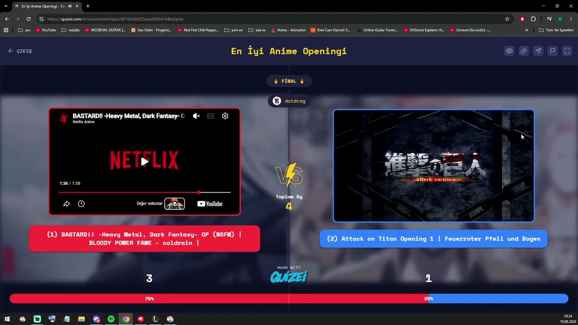Vote for Attack on Titan Opening 1

(433, 239)
